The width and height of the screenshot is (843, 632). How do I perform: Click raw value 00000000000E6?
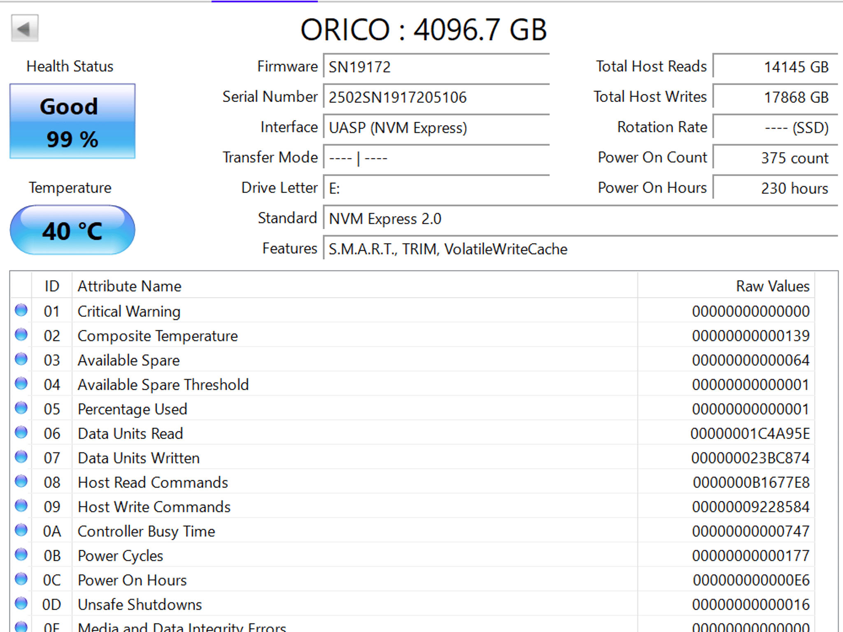(x=751, y=580)
